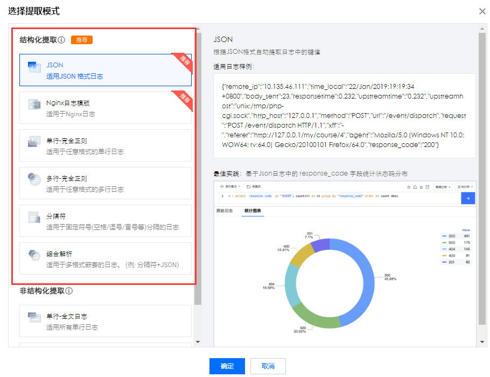The width and height of the screenshot is (490, 377).
Task: Switch to the 统计图表 tab
Action: [252, 211]
